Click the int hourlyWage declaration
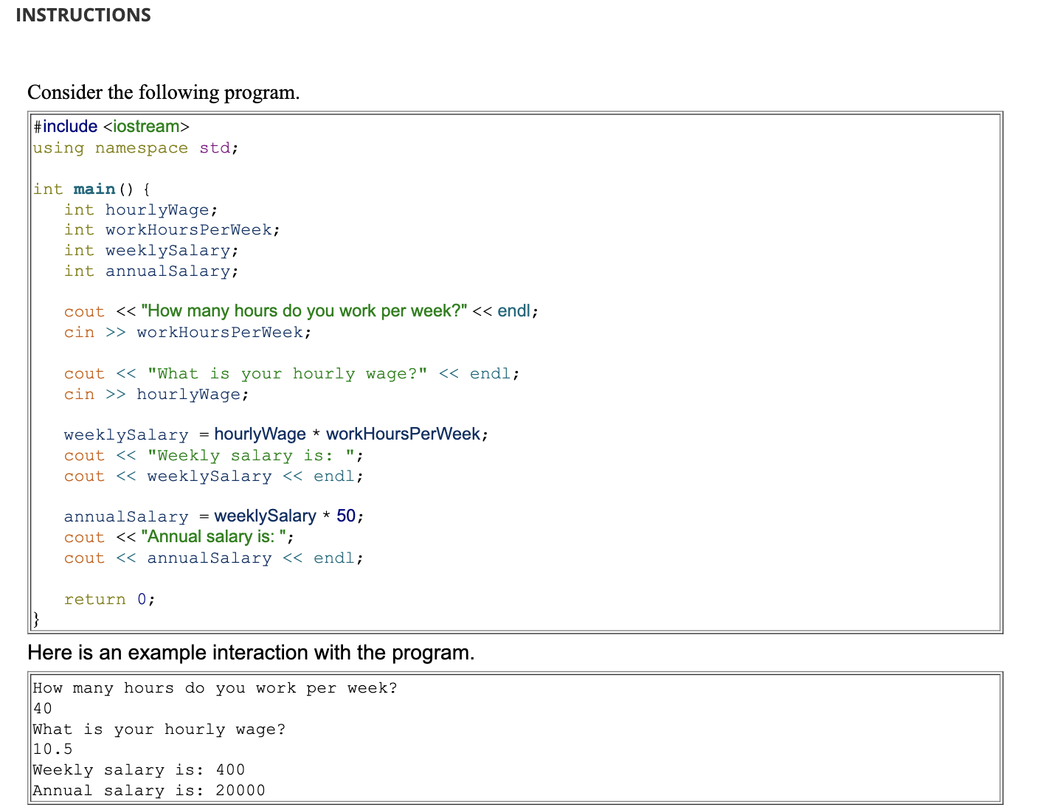The image size is (1052, 807). pos(139,209)
